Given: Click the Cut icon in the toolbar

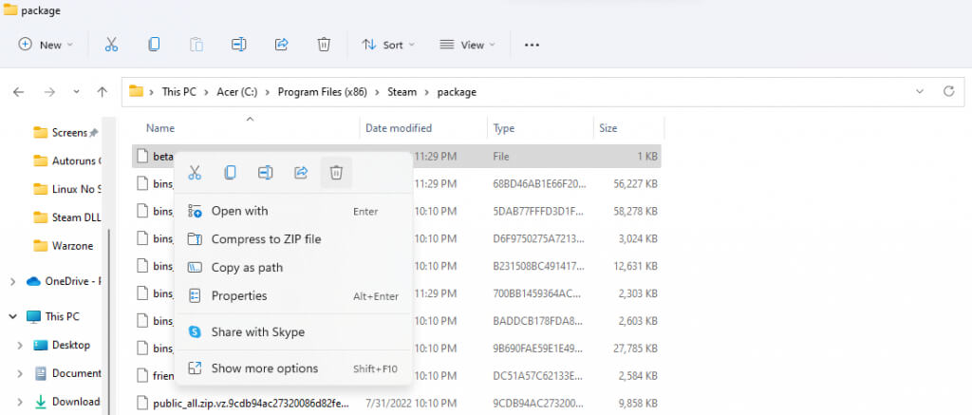Looking at the screenshot, I should (112, 45).
